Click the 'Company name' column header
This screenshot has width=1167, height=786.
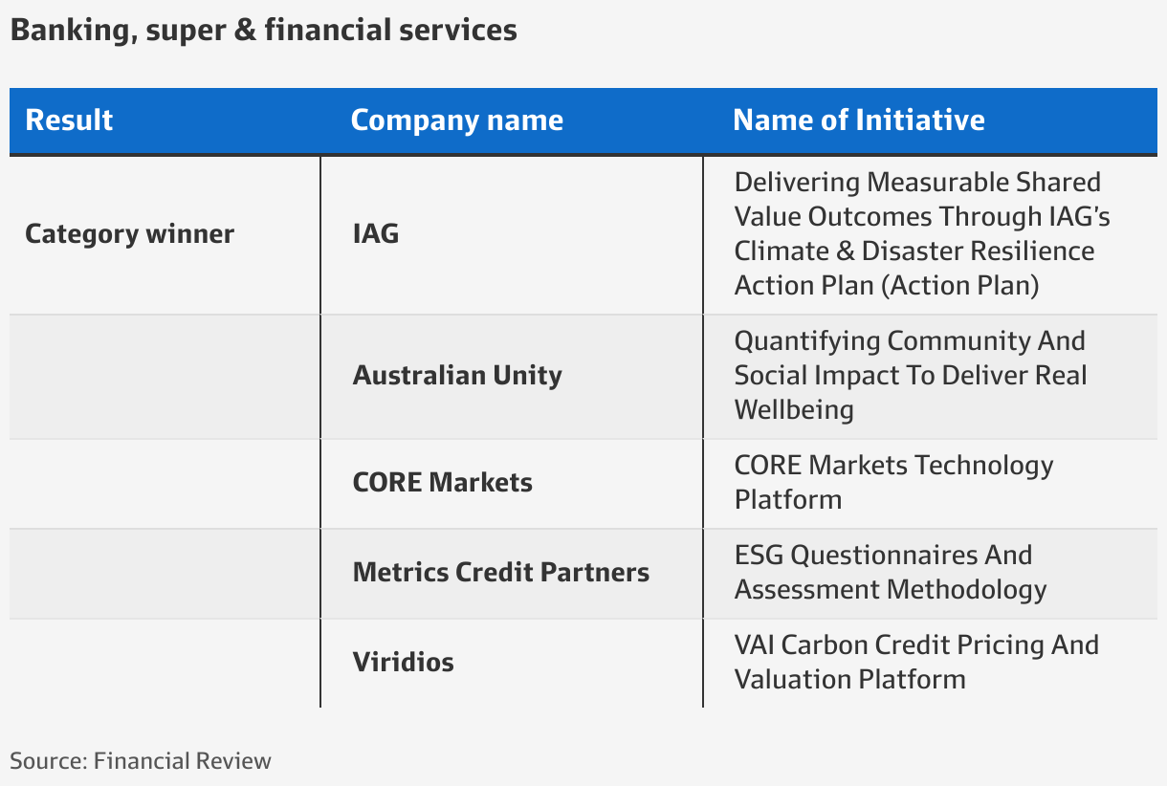(x=456, y=120)
